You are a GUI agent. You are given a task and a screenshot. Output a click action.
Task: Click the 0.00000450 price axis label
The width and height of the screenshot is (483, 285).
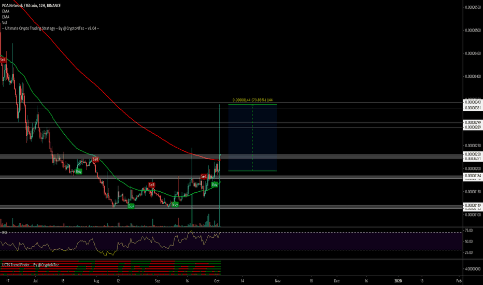(473, 53)
